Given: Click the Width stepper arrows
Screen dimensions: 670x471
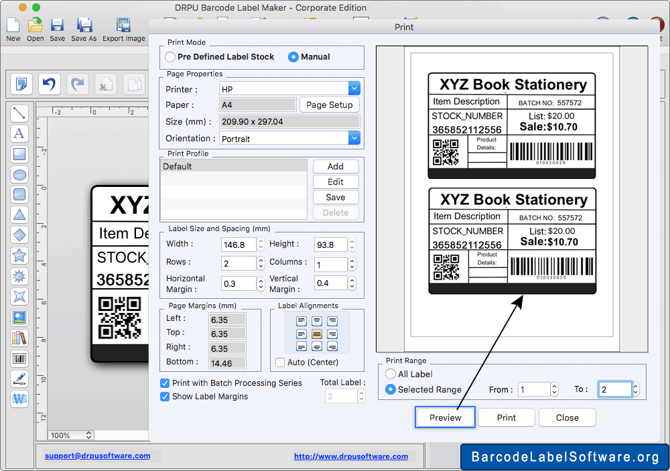Looking at the screenshot, I should (x=261, y=245).
